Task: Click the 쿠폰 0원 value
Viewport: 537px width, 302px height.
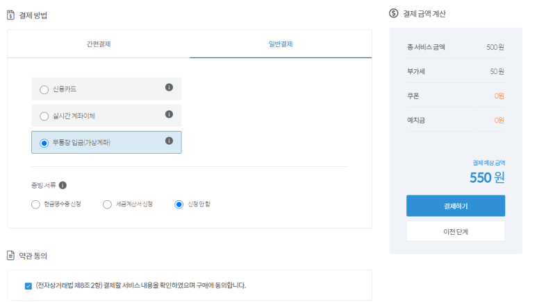Action: click(499, 96)
